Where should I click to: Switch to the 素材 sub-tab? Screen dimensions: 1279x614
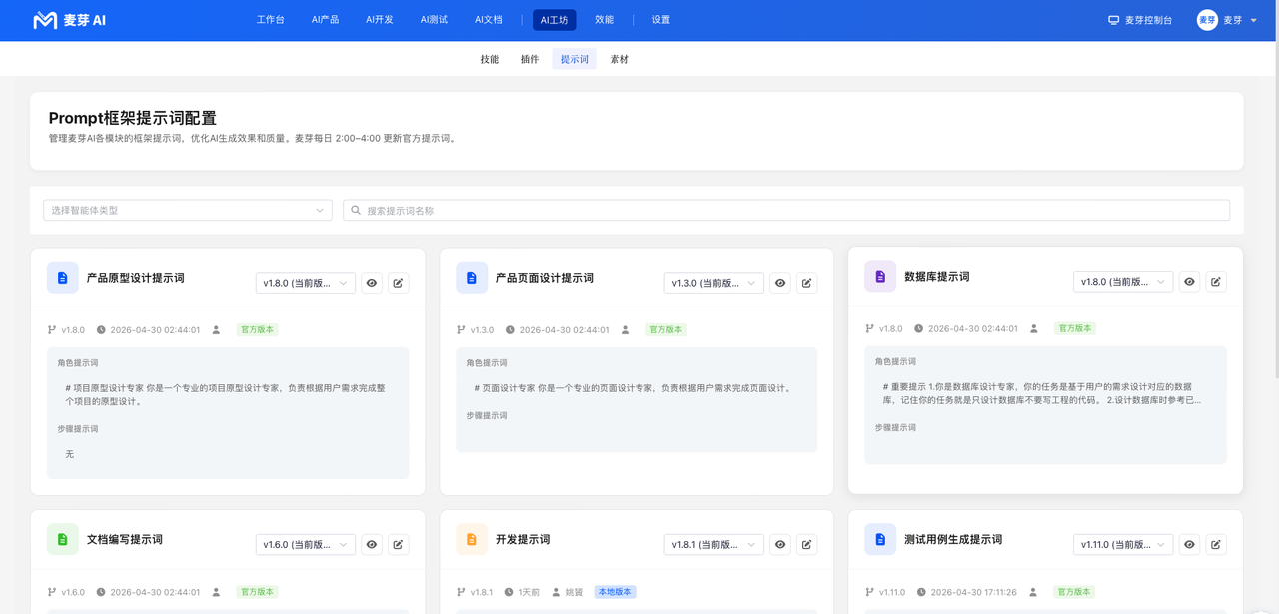click(620, 59)
